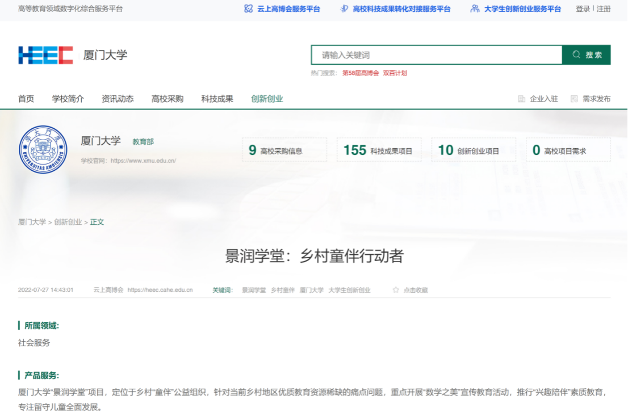Focus the 请输入关键词 search field

tap(436, 55)
